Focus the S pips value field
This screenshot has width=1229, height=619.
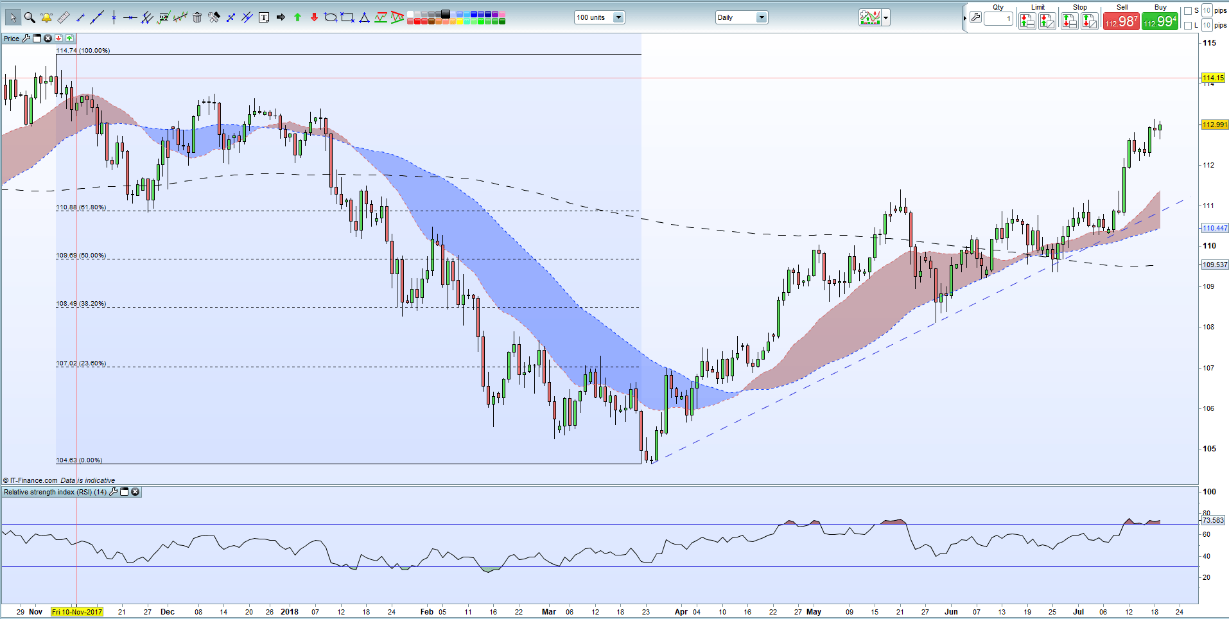tap(1207, 10)
